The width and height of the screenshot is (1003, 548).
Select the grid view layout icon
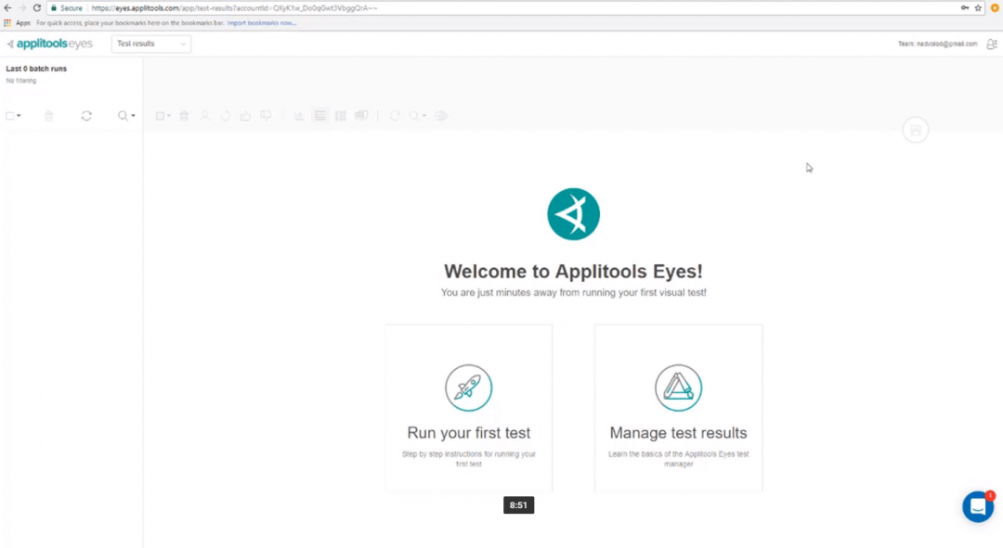pos(340,115)
